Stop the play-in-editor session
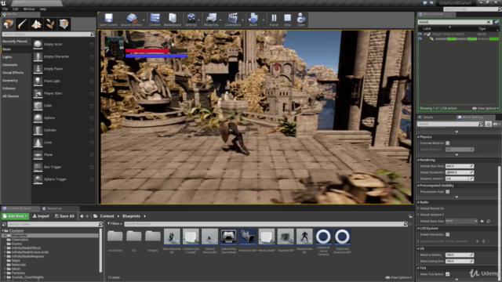 pos(288,20)
